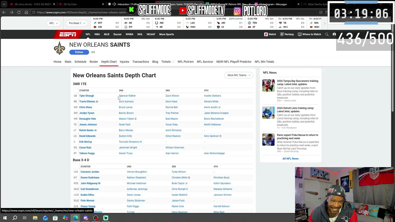Open All NFL News link

290,158
